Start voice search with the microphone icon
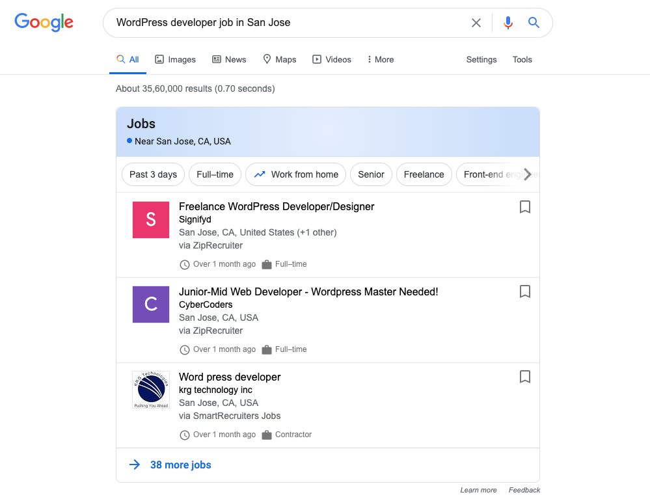This screenshot has height=499, width=650. pyautogui.click(x=508, y=22)
